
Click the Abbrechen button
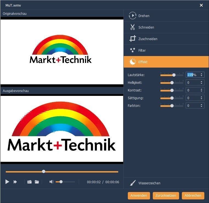coord(193,196)
